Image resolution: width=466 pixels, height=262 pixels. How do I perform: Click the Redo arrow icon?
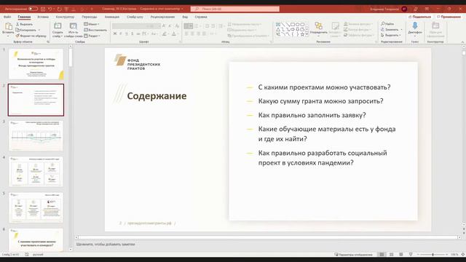(x=59, y=9)
